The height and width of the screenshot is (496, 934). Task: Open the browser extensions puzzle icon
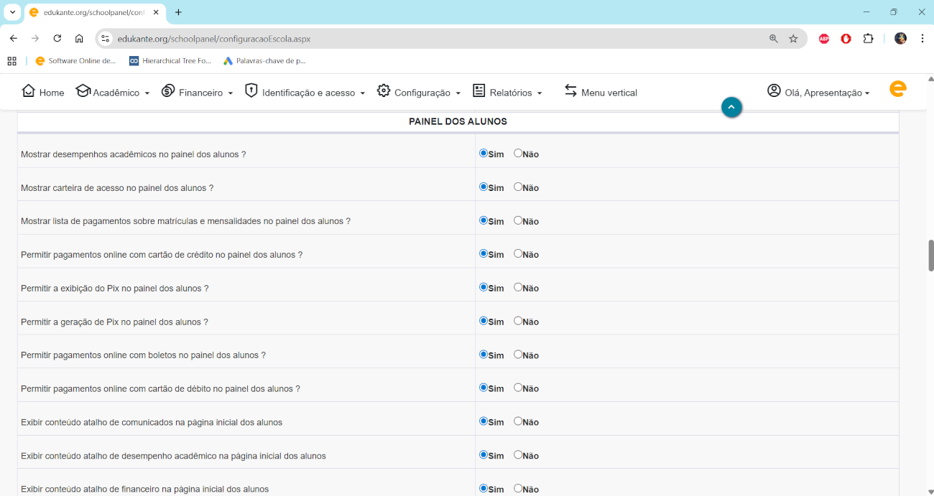click(868, 39)
